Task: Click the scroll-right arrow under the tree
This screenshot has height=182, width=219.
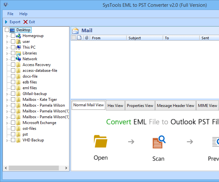Action: pos(66,168)
